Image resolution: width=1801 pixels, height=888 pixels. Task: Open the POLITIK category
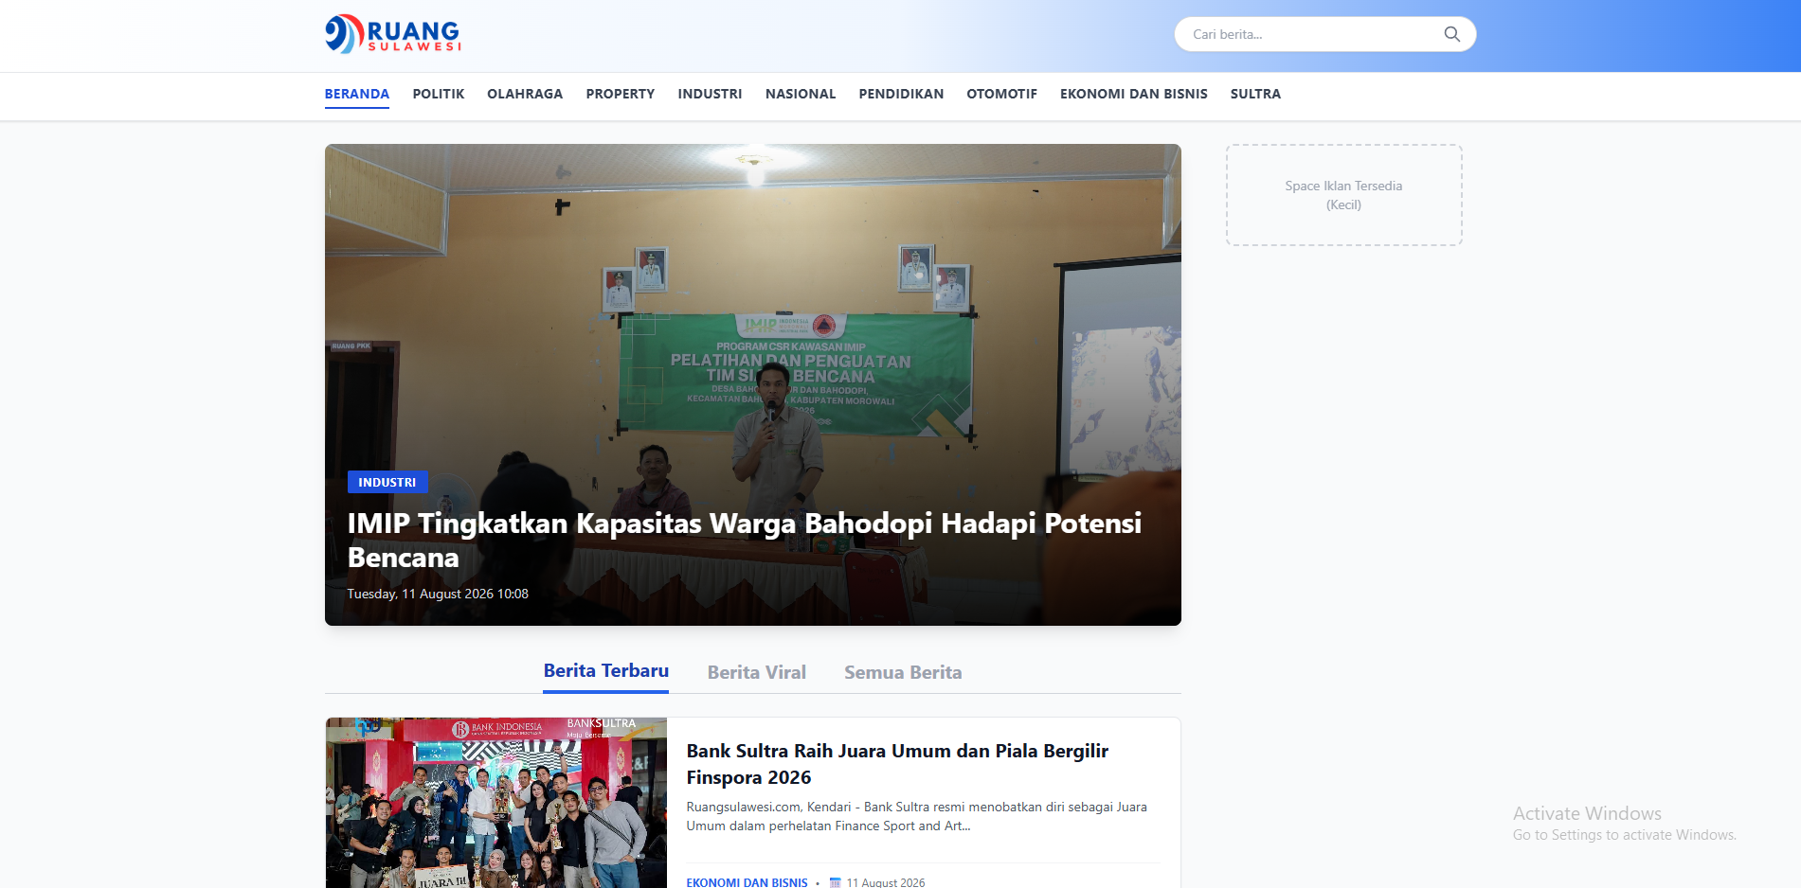pos(439,94)
